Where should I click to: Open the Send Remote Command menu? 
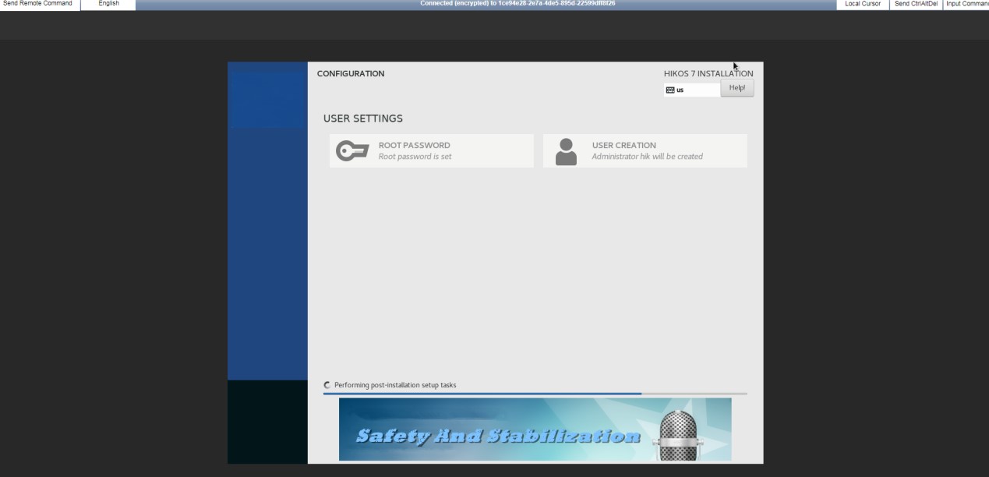pos(39,4)
